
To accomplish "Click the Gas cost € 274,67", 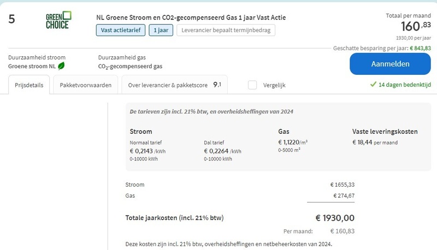I will [344, 196].
